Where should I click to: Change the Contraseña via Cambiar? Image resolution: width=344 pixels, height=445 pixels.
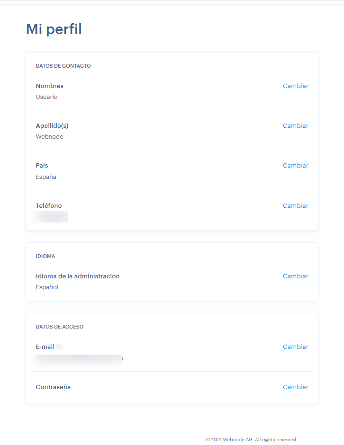click(295, 387)
